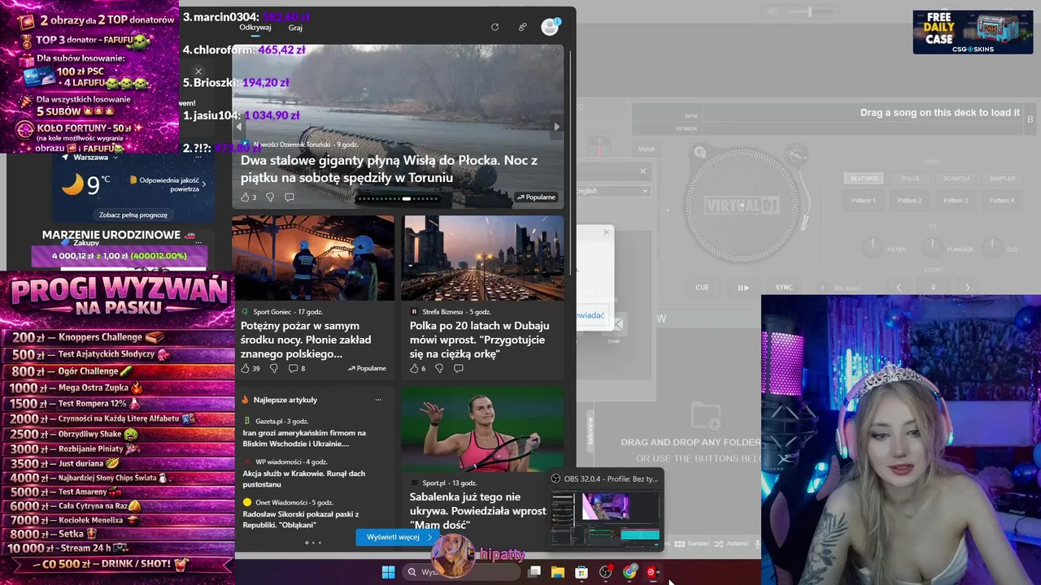
Task: Select BEATGRID pads mode in VirtualDJ
Action: (864, 179)
